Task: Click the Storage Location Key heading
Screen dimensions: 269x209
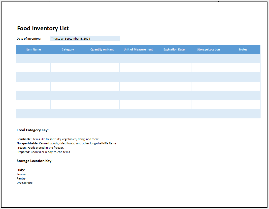Action: tap(35, 161)
